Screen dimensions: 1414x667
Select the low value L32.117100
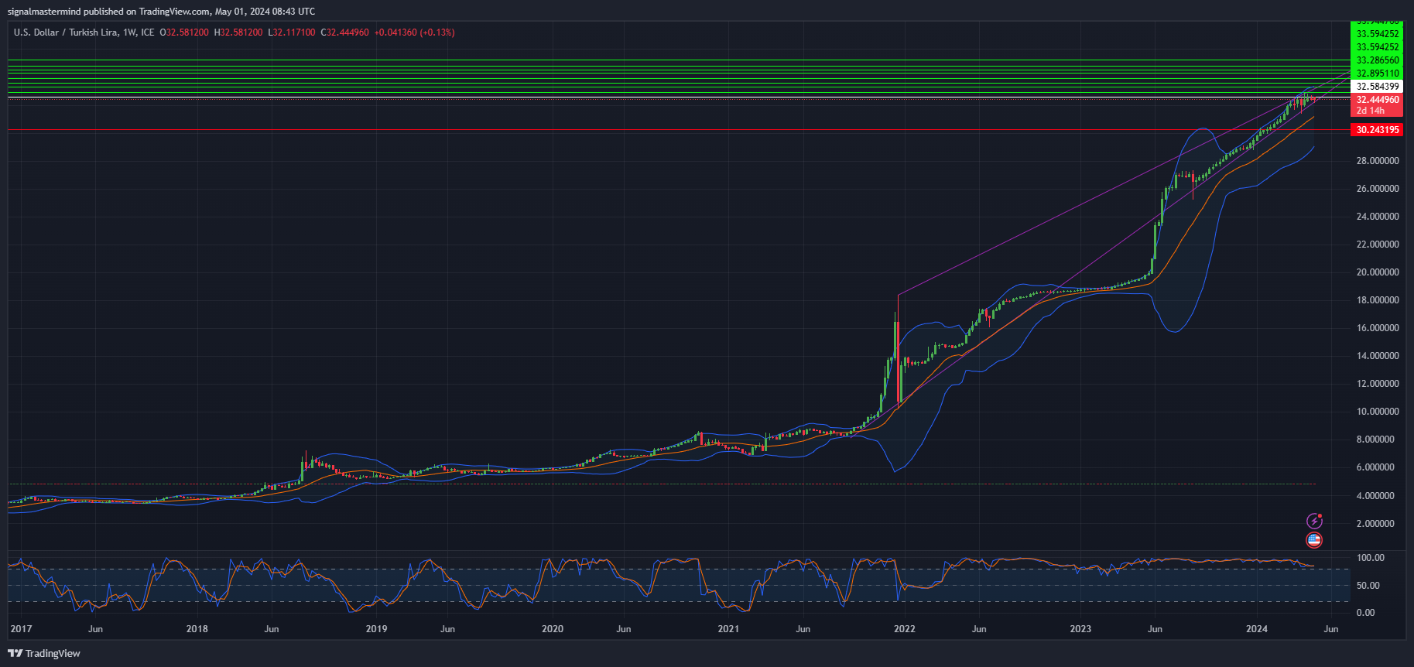point(292,32)
